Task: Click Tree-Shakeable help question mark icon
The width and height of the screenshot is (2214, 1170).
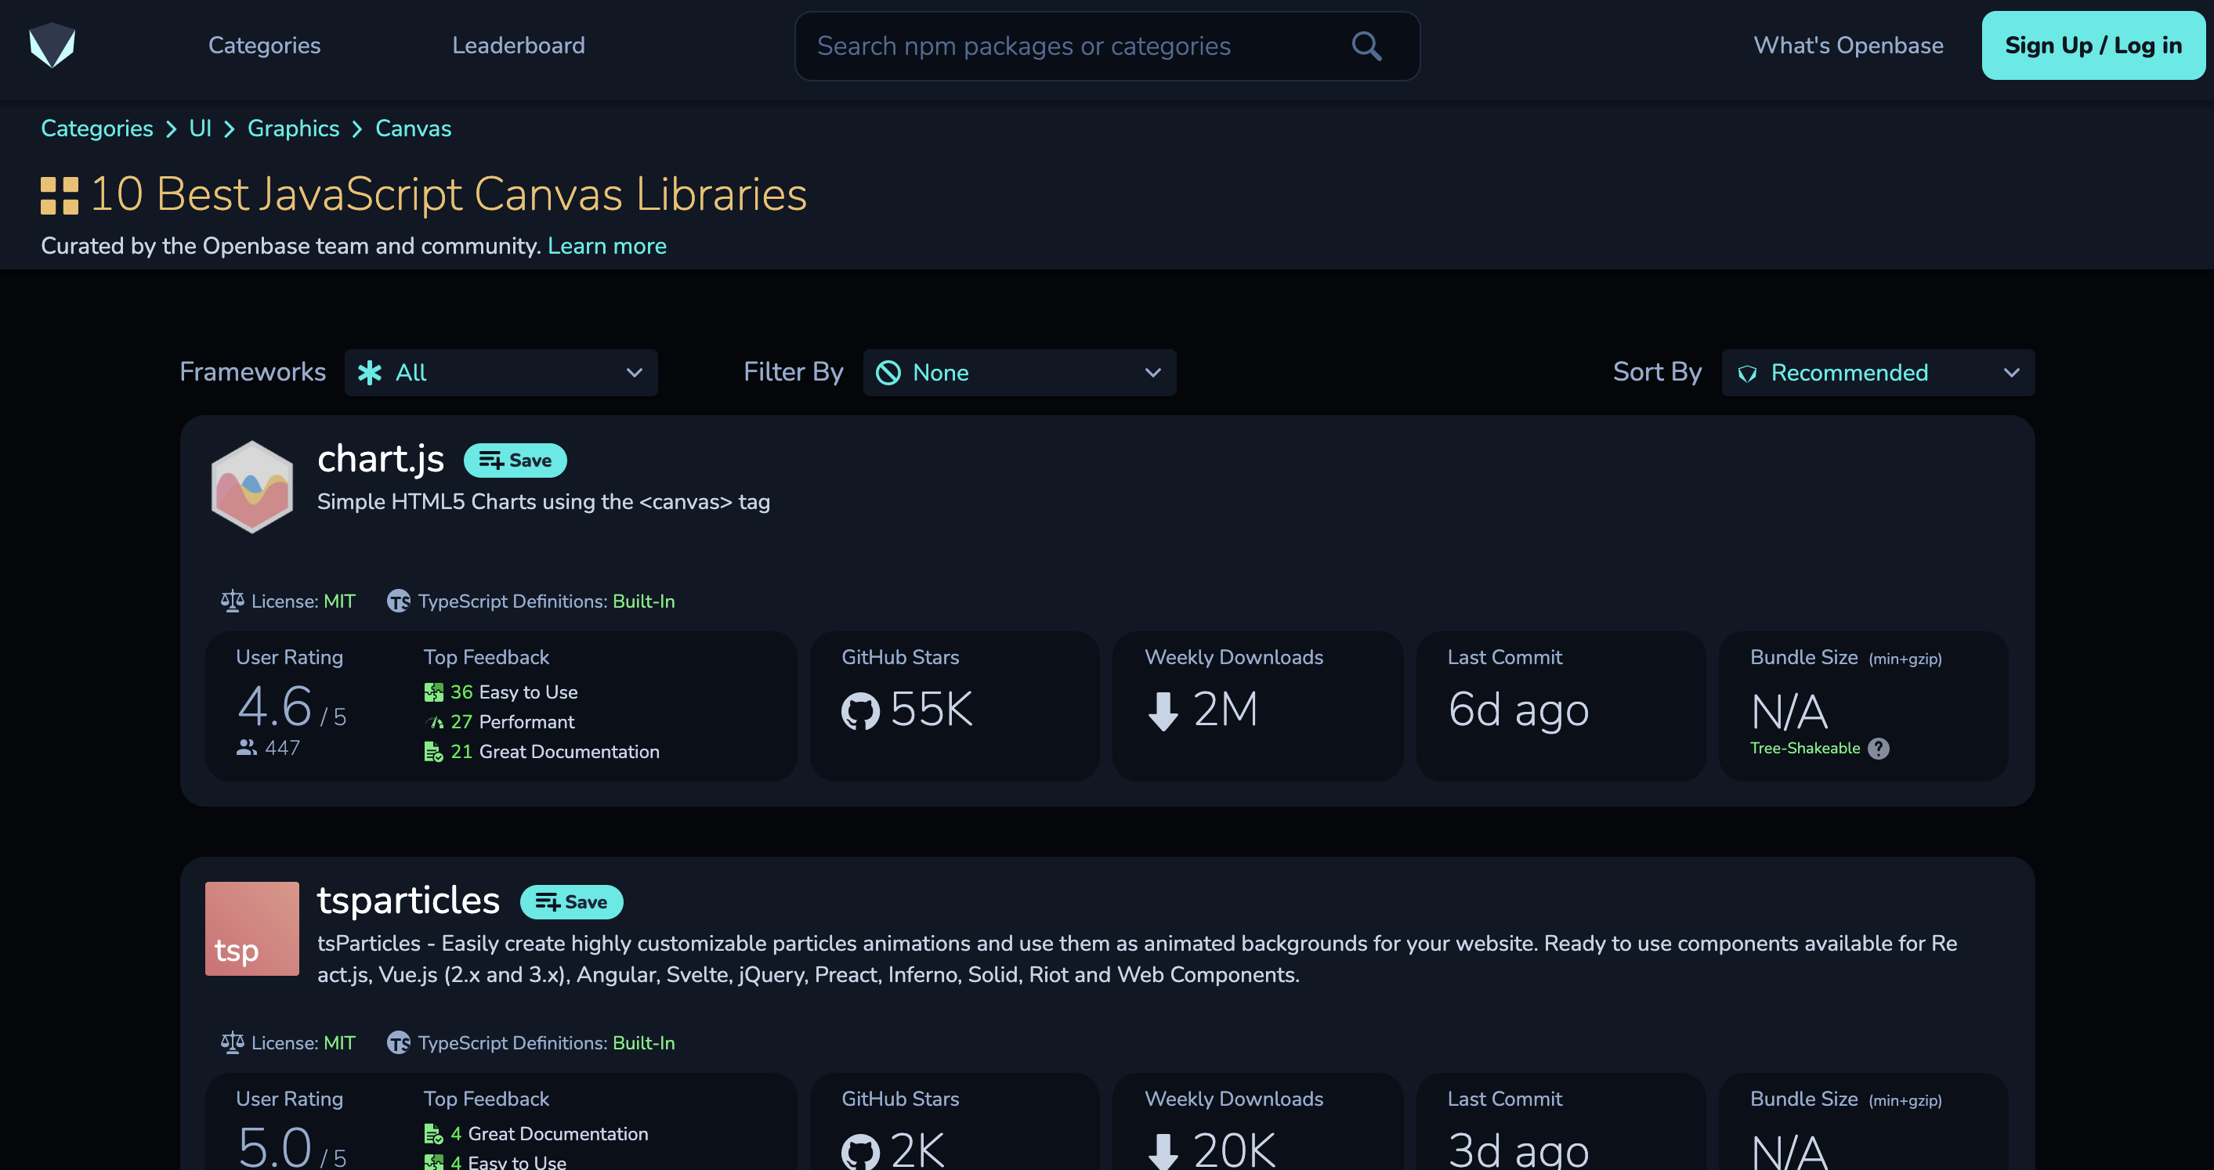Action: [x=1879, y=748]
